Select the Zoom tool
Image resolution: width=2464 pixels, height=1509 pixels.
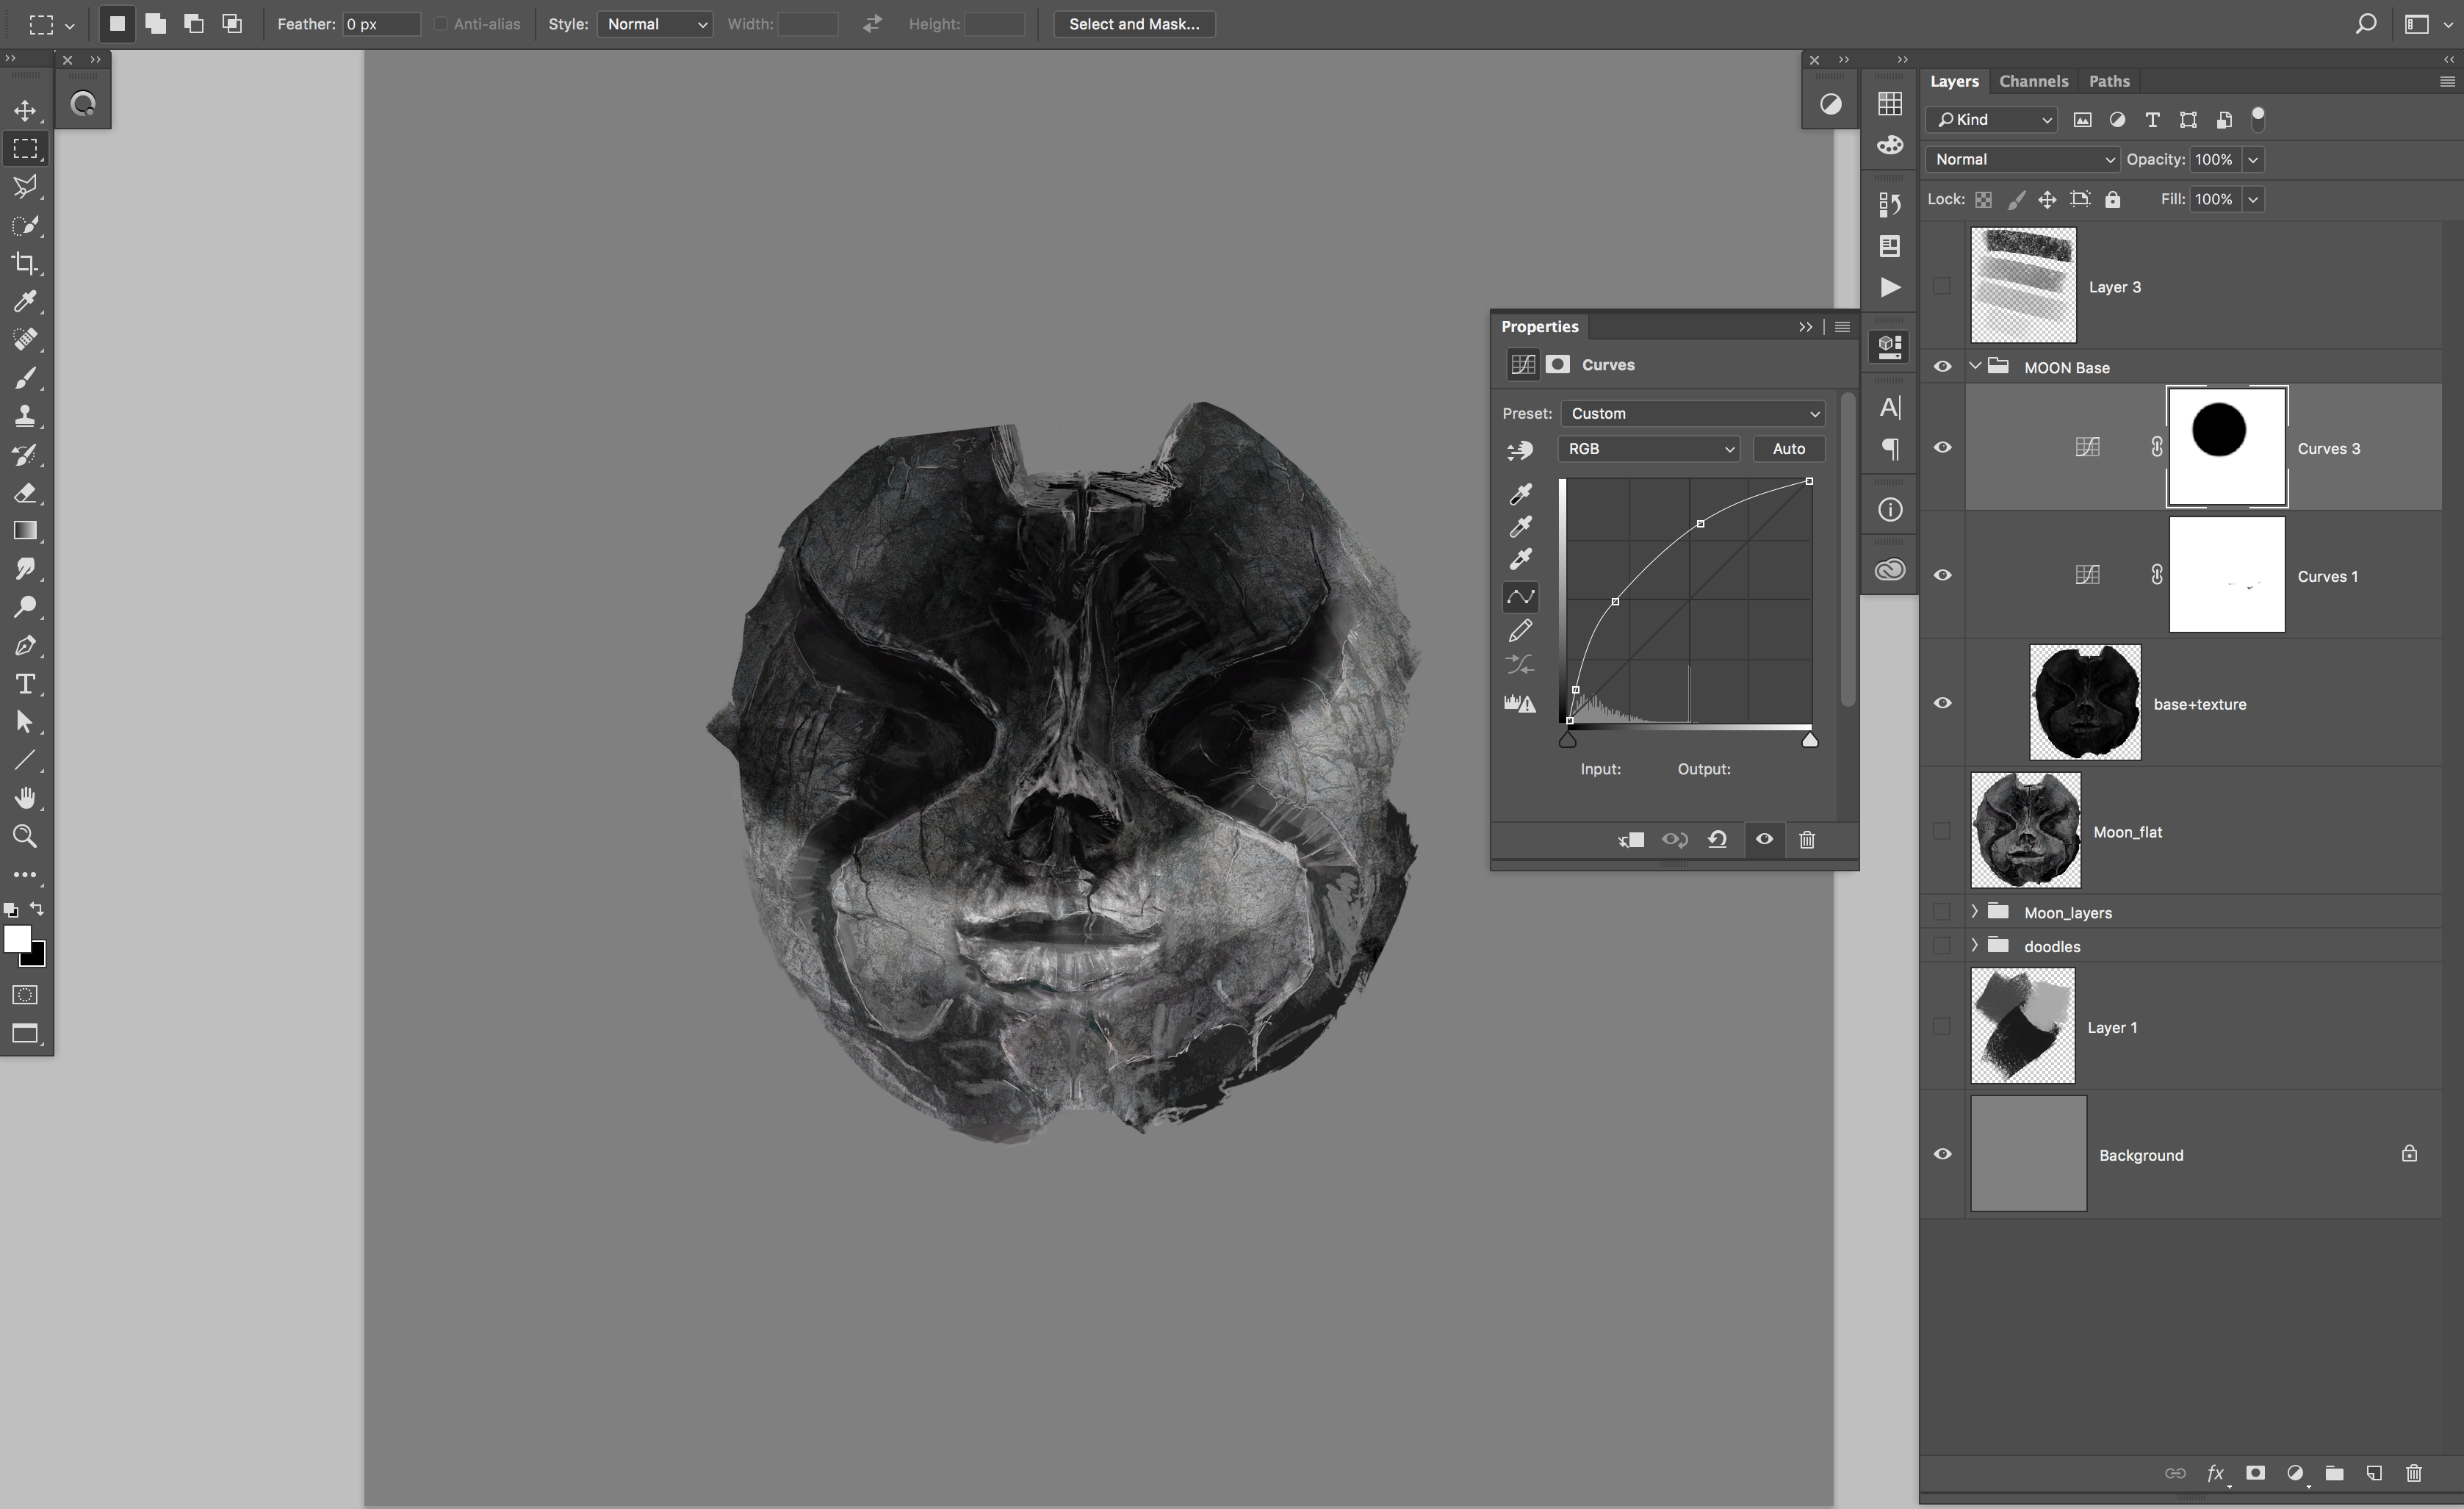click(26, 837)
